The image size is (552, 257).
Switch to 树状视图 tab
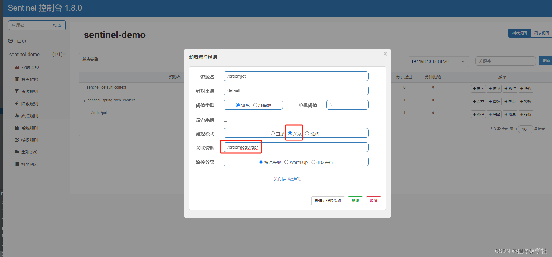[x=519, y=33]
